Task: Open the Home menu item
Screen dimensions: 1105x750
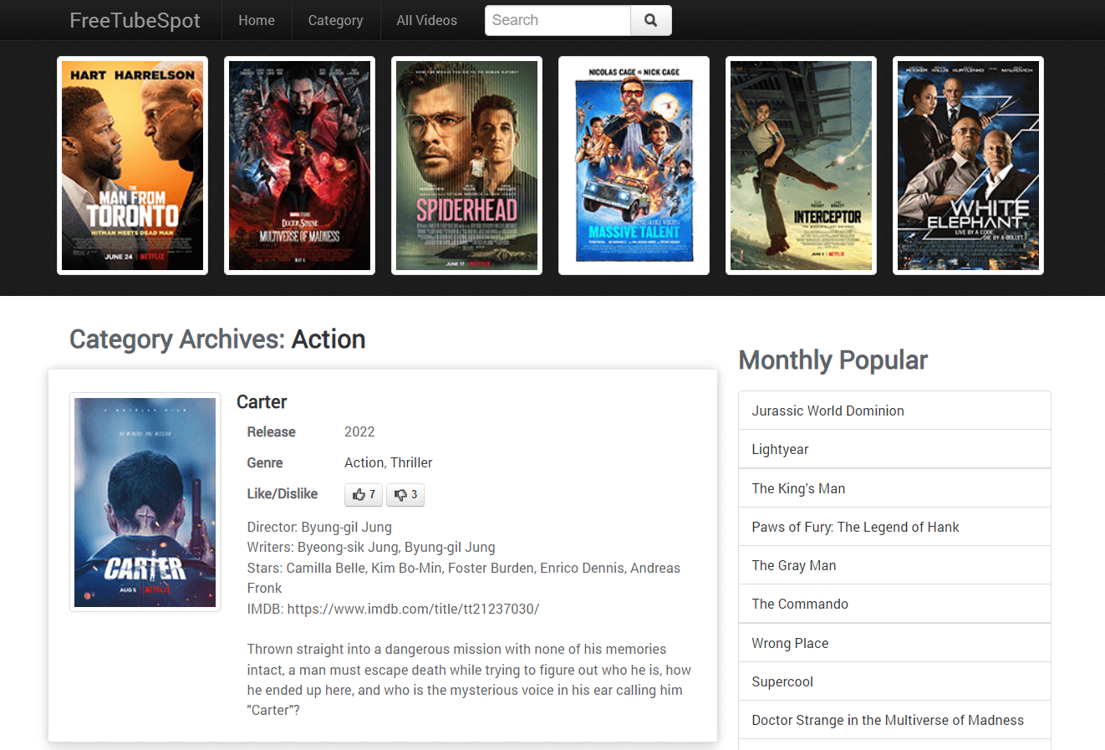Action: 257,20
